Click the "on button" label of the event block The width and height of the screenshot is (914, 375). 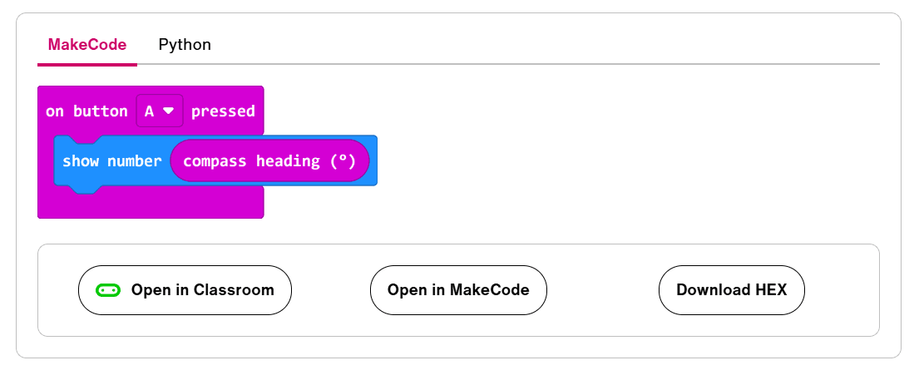point(86,111)
